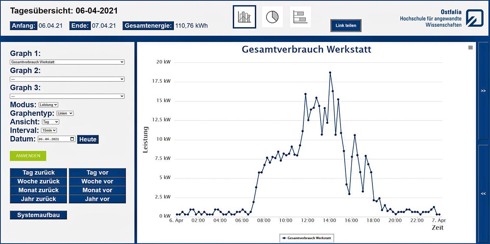Open the Ansicht dropdown showing Tag

51,122
